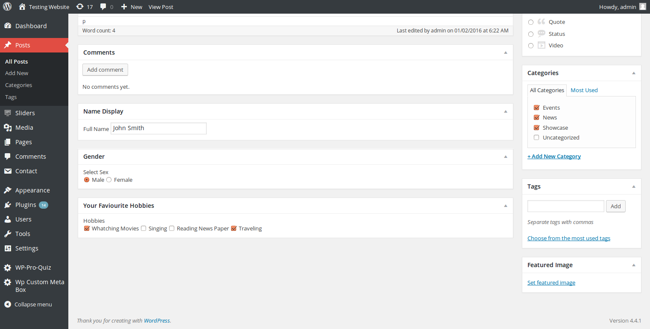
Task: Click the Tags text input field
Action: pyautogui.click(x=566, y=206)
